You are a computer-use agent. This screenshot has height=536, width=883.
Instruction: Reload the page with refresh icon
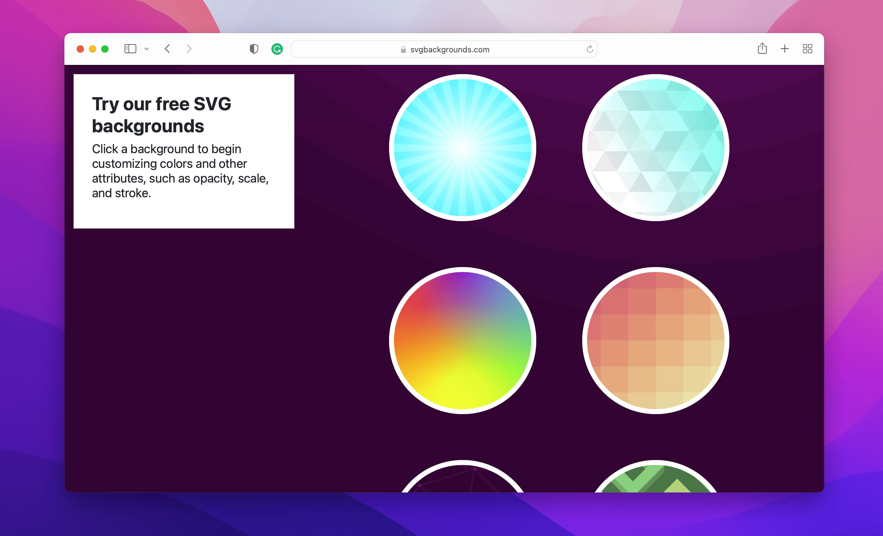click(590, 49)
